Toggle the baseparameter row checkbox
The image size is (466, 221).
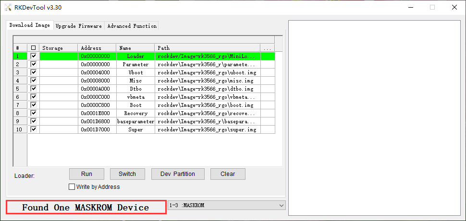pos(34,121)
